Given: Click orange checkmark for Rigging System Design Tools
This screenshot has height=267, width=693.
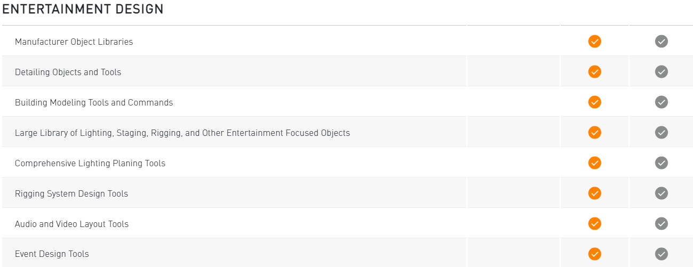Looking at the screenshot, I should (594, 193).
